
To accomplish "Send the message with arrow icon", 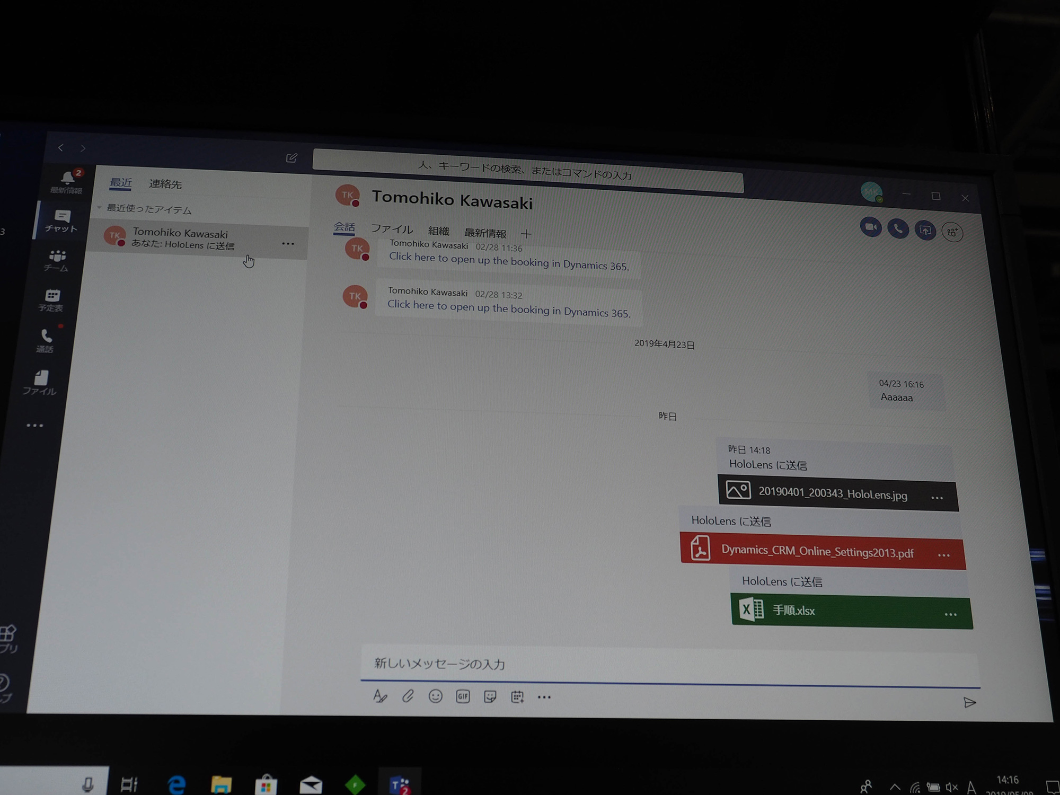I will point(969,702).
